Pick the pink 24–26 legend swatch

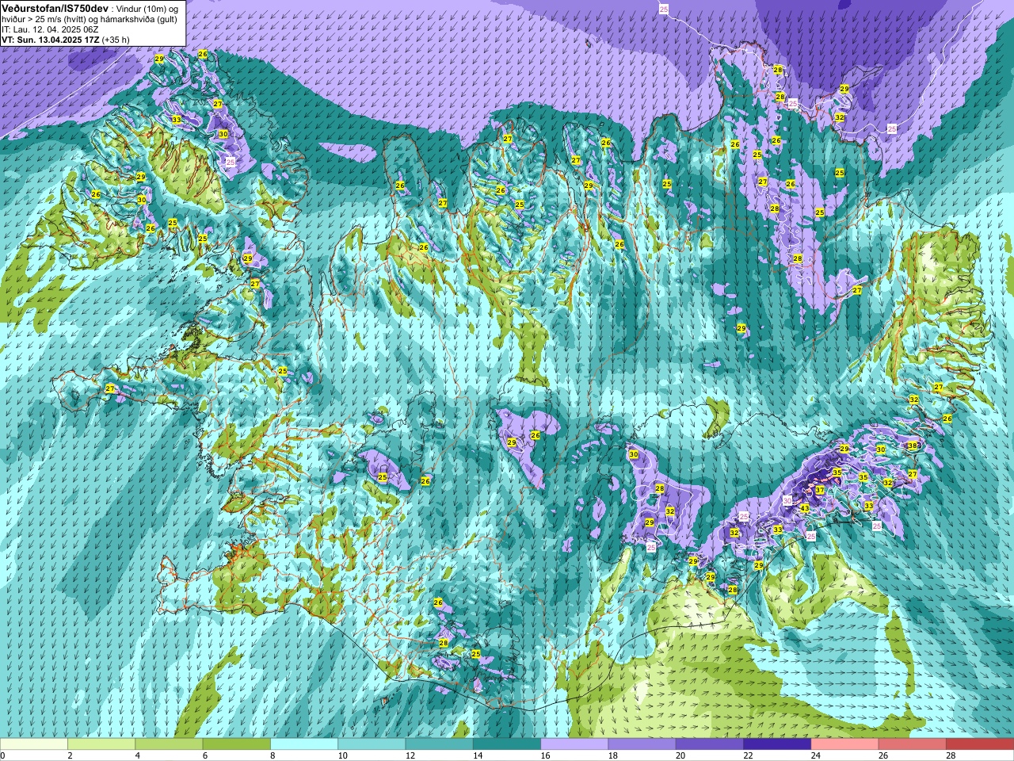(844, 744)
